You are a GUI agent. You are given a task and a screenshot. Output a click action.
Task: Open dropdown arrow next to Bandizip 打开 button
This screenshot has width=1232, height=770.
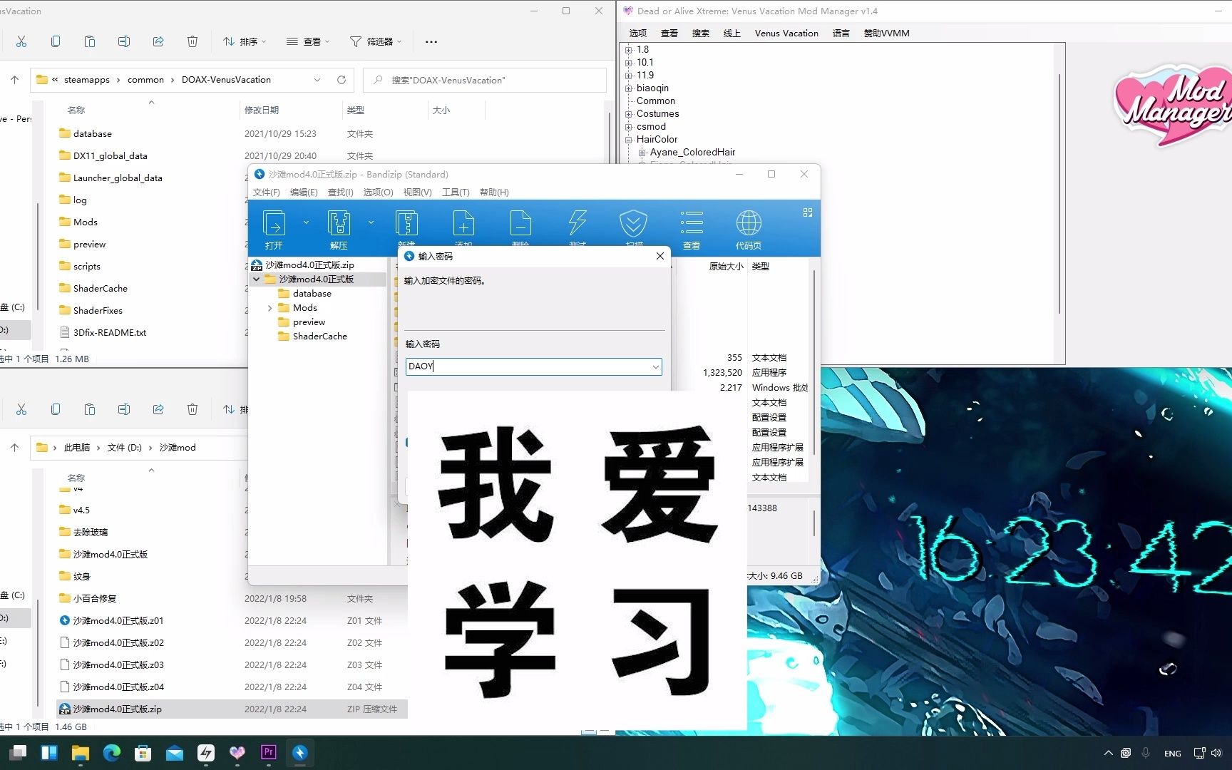click(x=306, y=222)
